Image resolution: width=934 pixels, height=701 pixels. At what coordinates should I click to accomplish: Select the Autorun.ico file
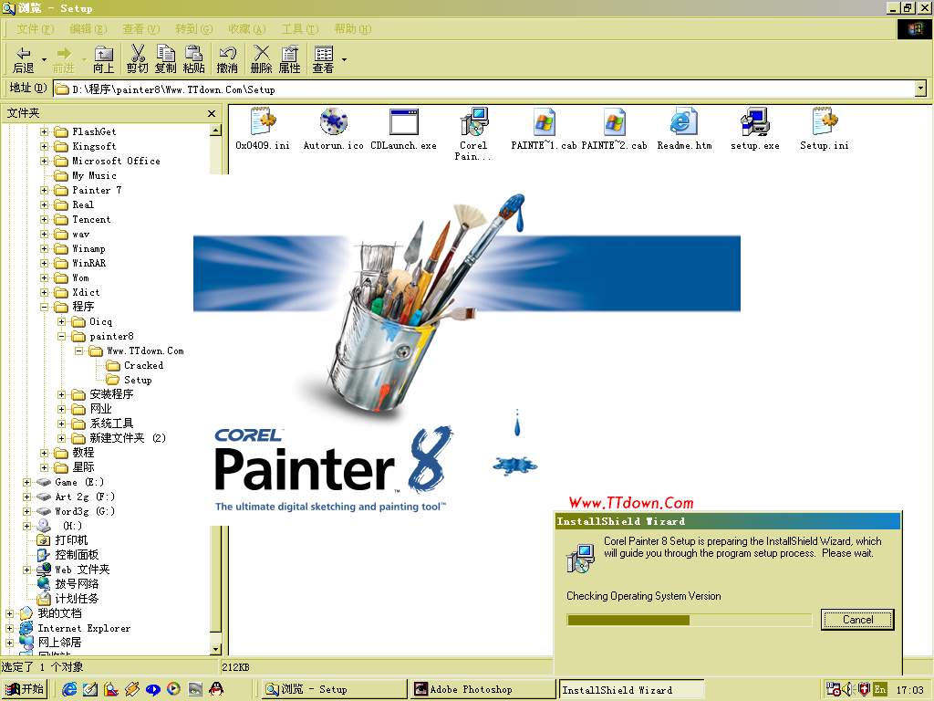333,129
